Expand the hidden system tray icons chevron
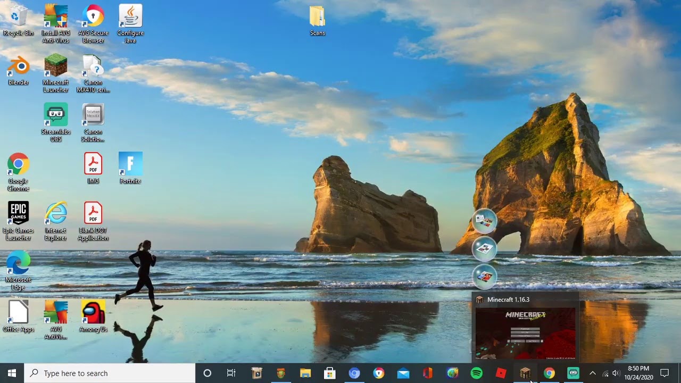 point(593,373)
